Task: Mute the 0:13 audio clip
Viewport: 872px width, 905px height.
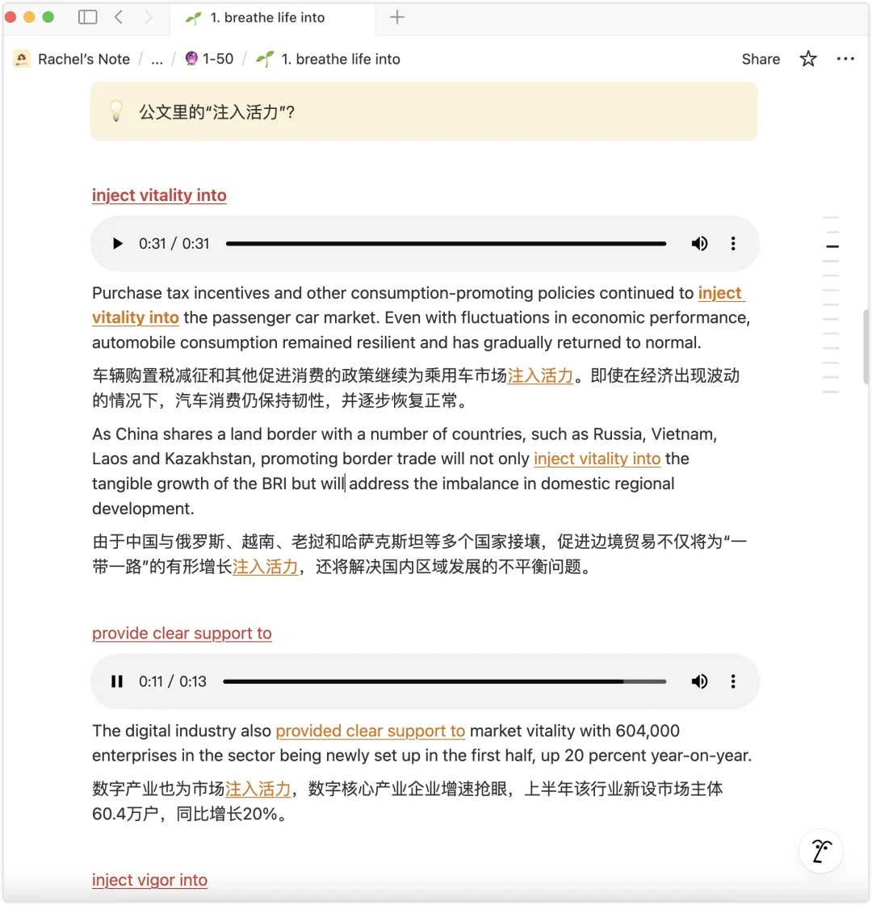Action: pyautogui.click(x=699, y=681)
